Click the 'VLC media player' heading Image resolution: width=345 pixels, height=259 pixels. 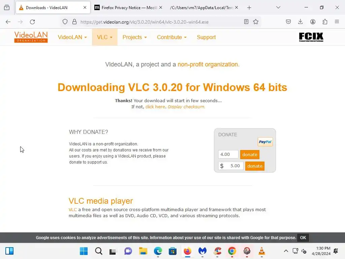click(x=101, y=201)
